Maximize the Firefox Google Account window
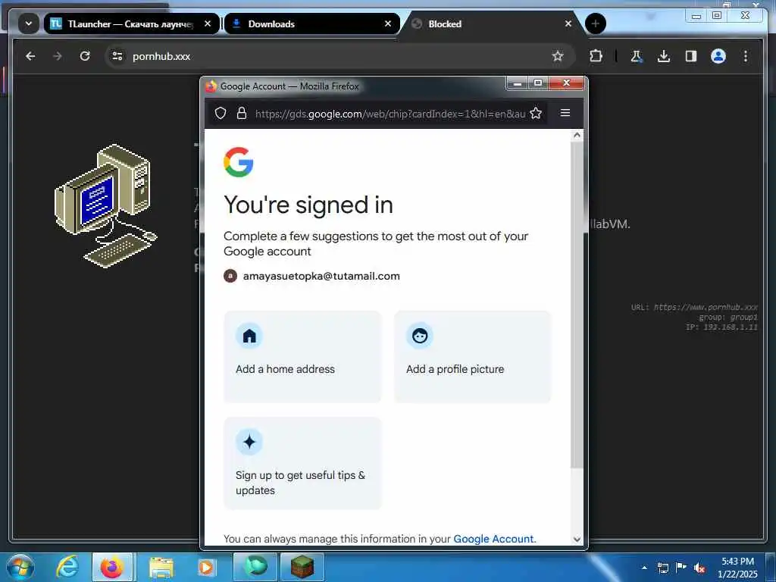 click(x=538, y=83)
